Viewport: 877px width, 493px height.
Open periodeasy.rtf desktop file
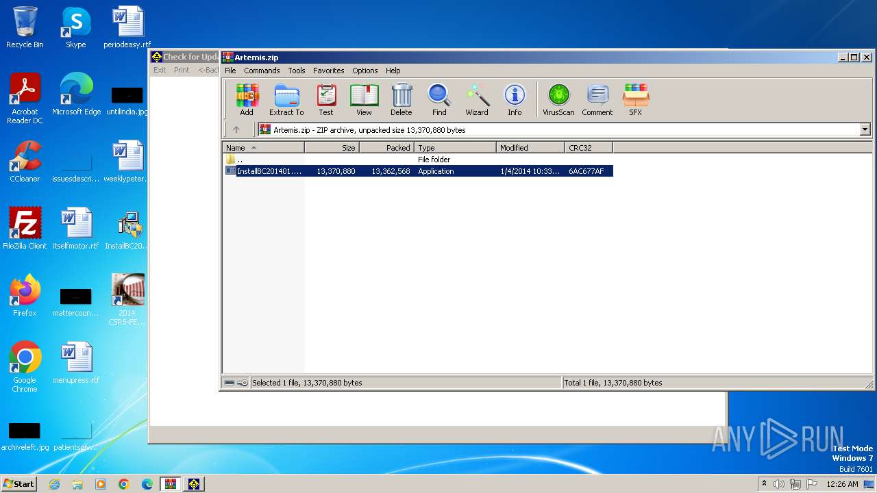point(127,27)
